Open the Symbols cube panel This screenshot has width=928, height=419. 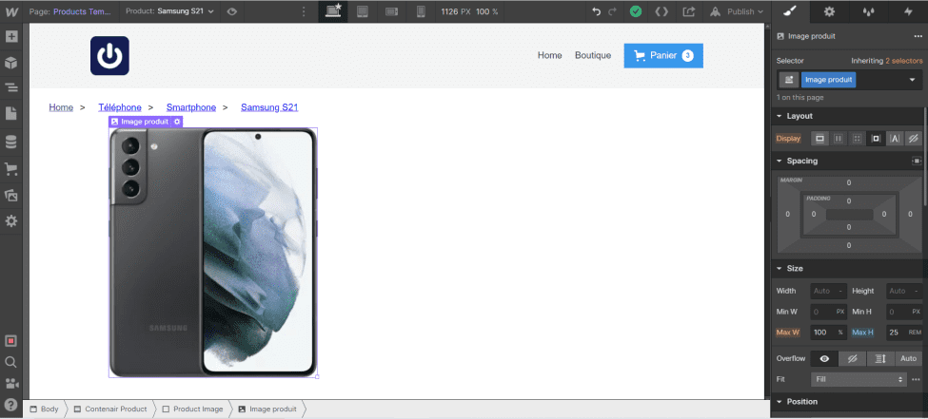click(11, 63)
